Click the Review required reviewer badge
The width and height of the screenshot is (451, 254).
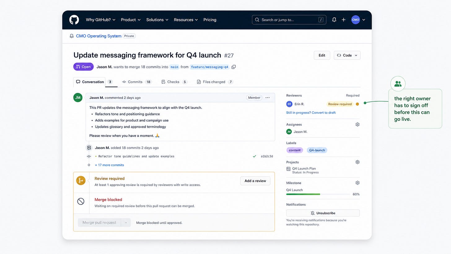[x=340, y=104]
